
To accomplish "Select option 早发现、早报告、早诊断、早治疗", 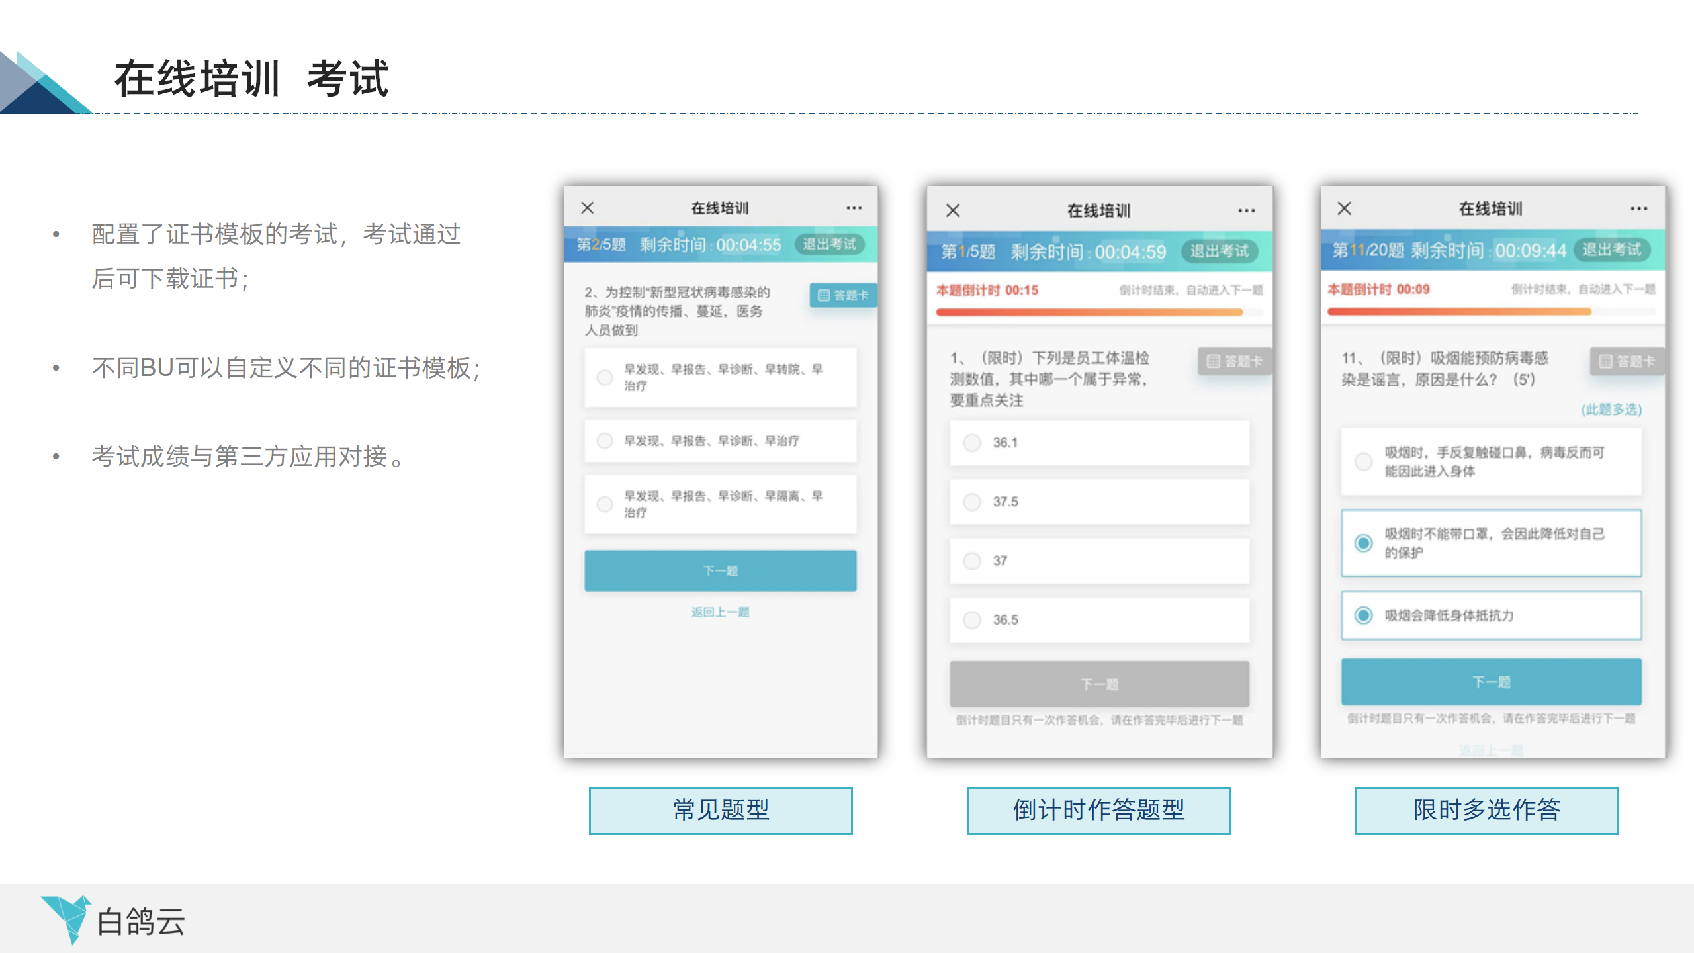I will [x=720, y=441].
